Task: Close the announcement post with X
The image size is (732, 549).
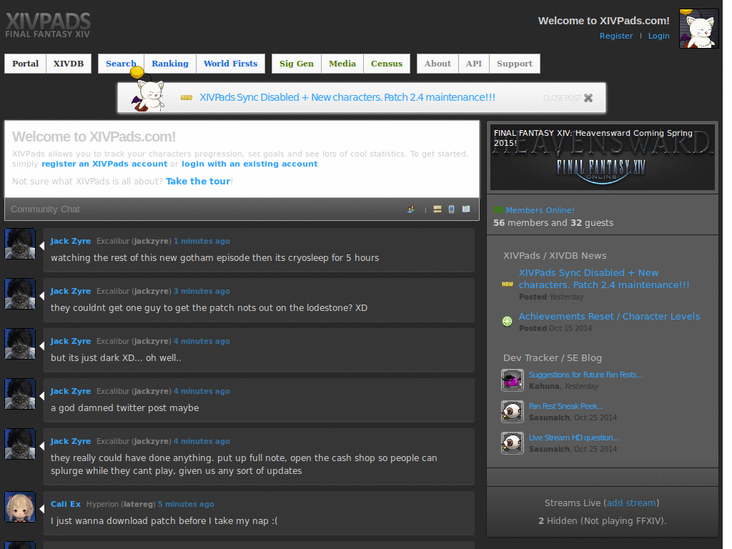Action: click(588, 98)
